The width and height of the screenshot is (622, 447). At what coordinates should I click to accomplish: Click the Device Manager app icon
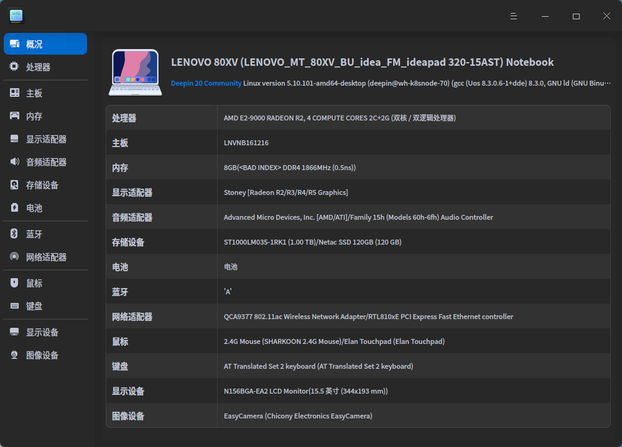pyautogui.click(x=16, y=16)
